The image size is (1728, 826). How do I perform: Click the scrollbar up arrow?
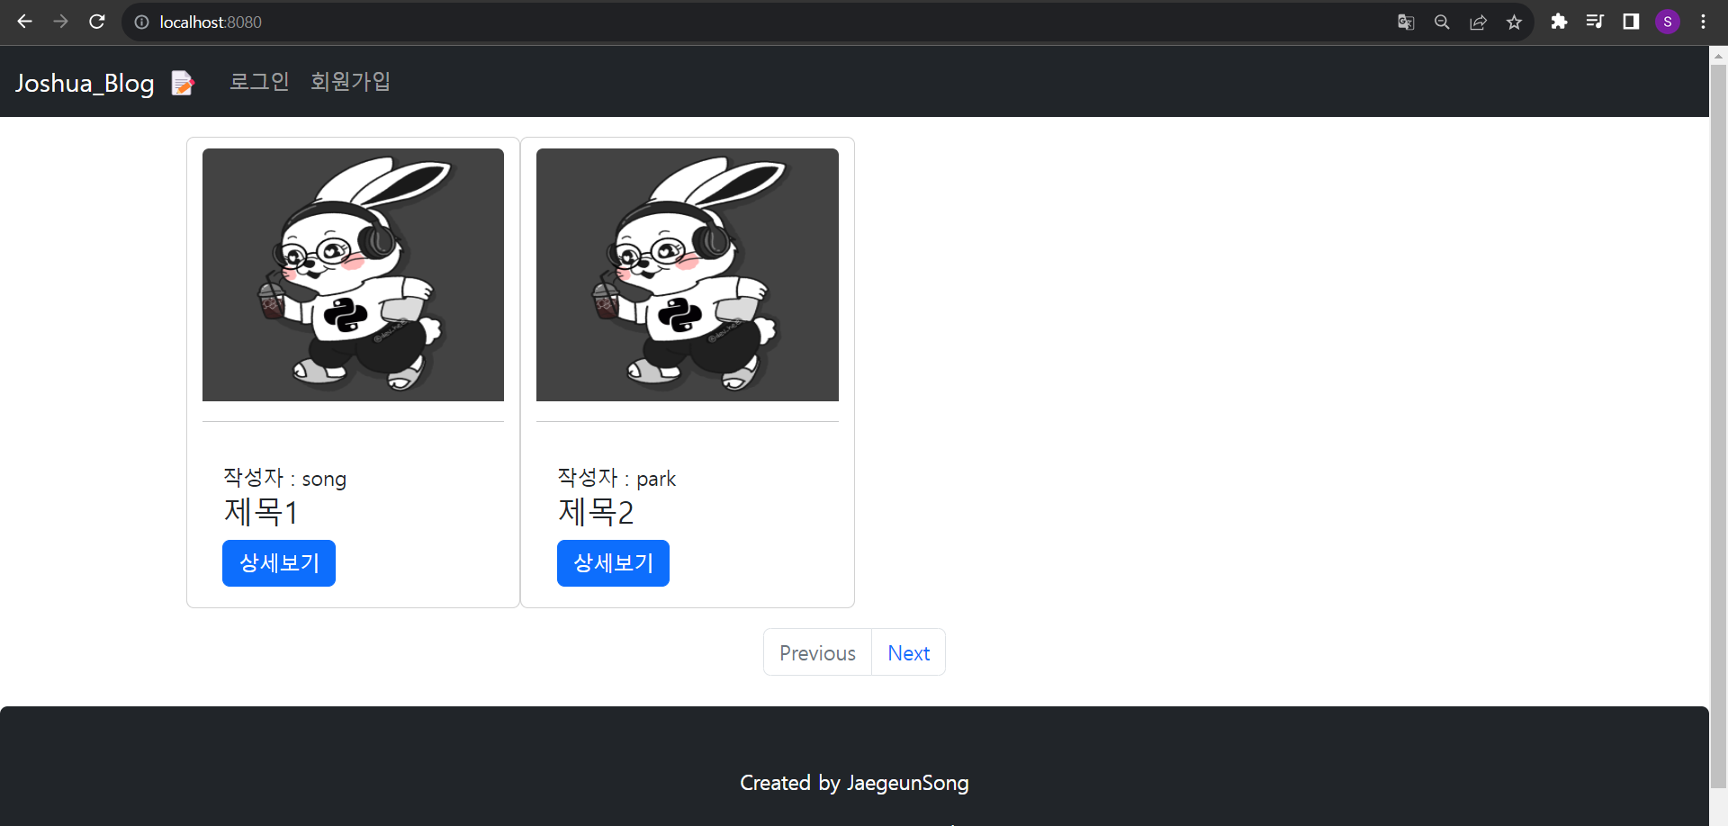tap(1718, 55)
